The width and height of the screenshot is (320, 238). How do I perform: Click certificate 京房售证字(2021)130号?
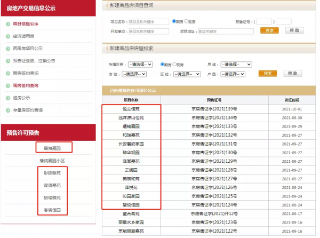pyautogui.click(x=214, y=153)
